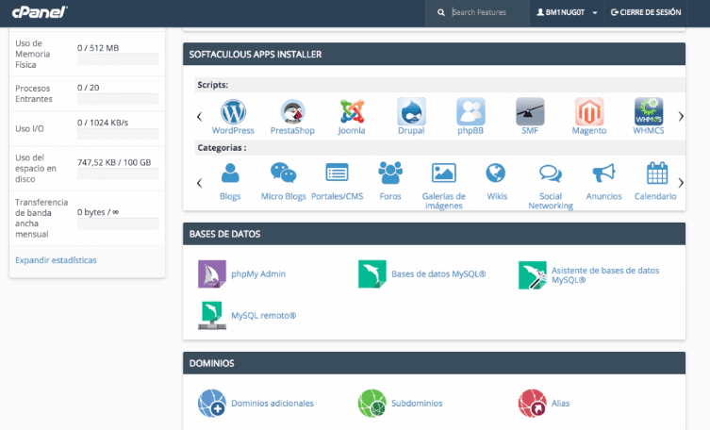Screen dimensions: 710x430
Task: Open the WHMCS script icon
Action: point(649,112)
